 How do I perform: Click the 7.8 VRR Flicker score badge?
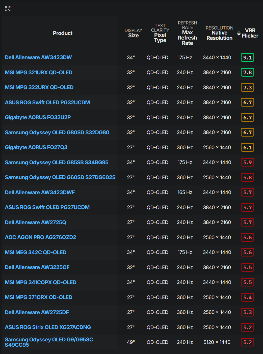tap(247, 73)
